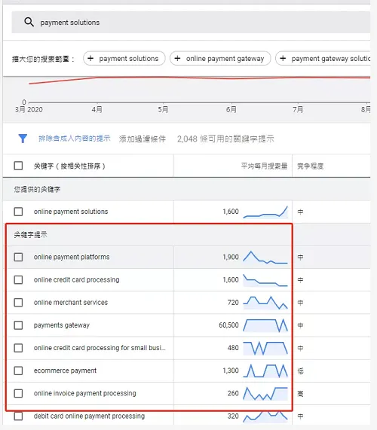Click the 6月 chart axis label
The width and height of the screenshot is (377, 430).
pos(231,110)
